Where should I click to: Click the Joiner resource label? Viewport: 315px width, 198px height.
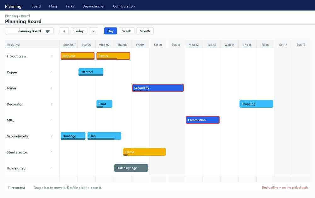pos(12,88)
